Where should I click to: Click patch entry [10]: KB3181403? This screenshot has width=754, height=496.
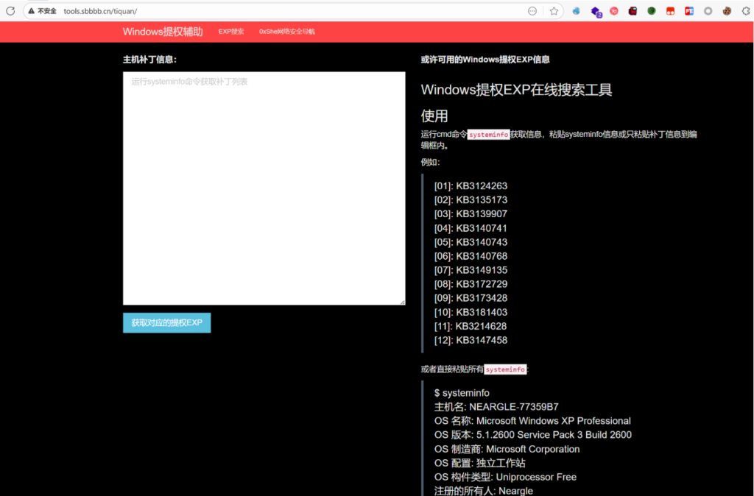[x=471, y=313]
